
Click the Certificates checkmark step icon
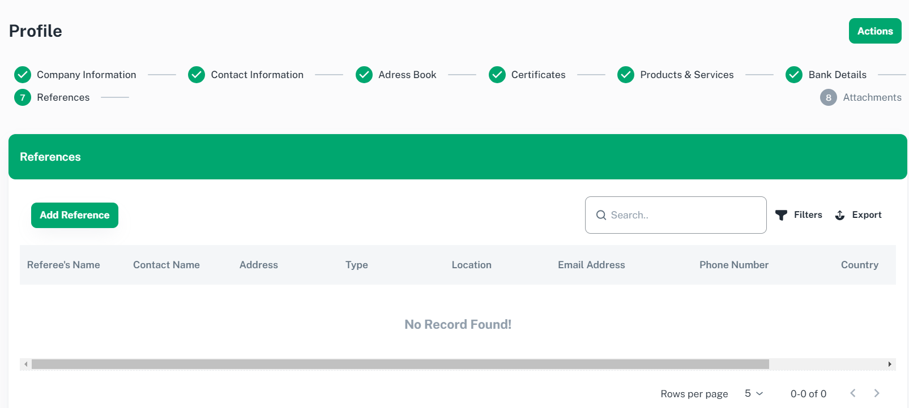point(497,75)
